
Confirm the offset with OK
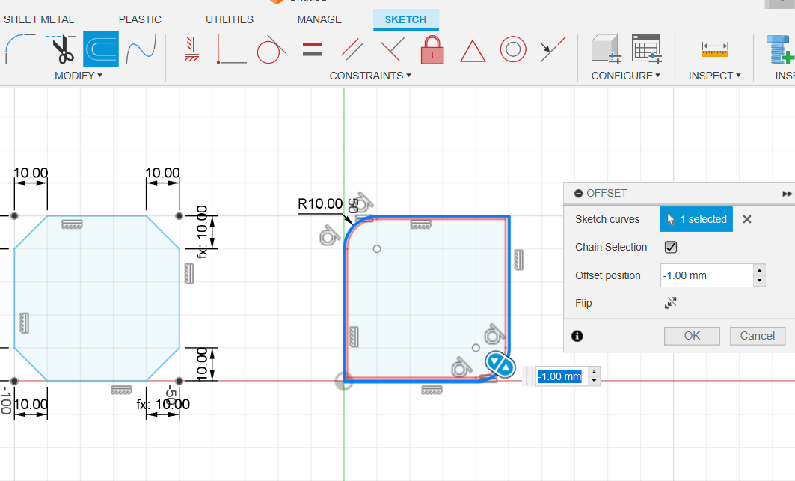point(692,336)
